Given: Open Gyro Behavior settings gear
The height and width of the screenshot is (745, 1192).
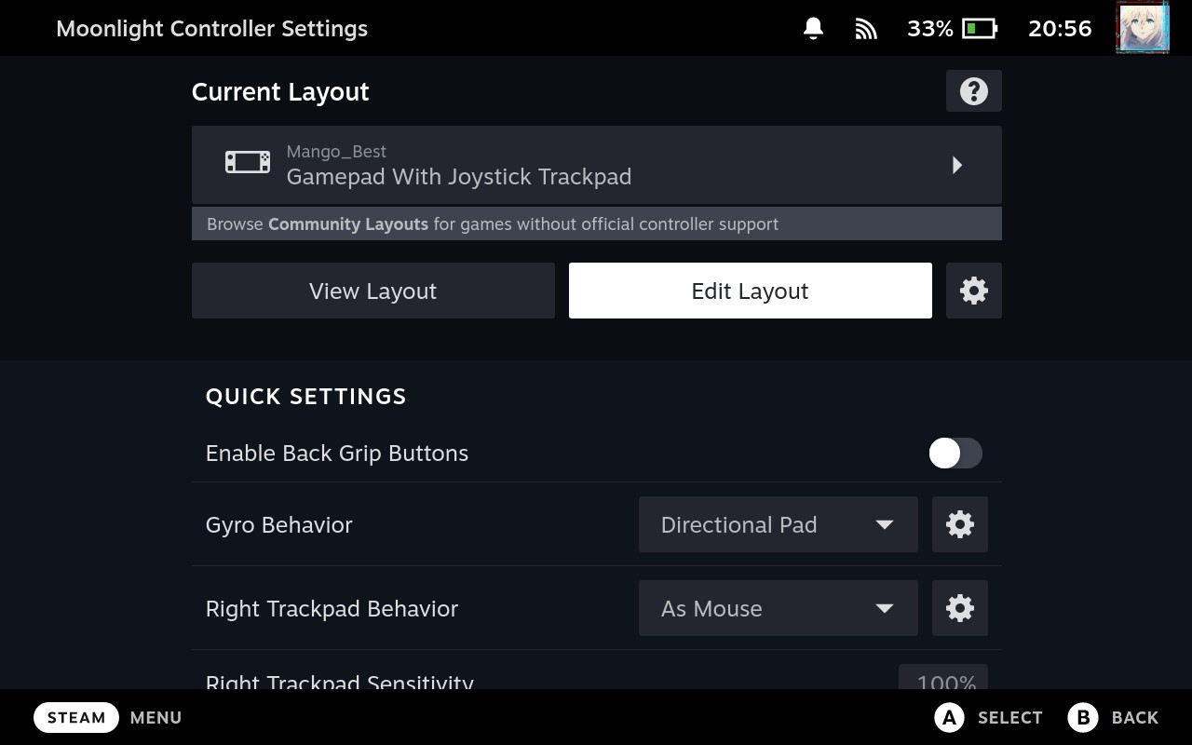Looking at the screenshot, I should click(959, 524).
